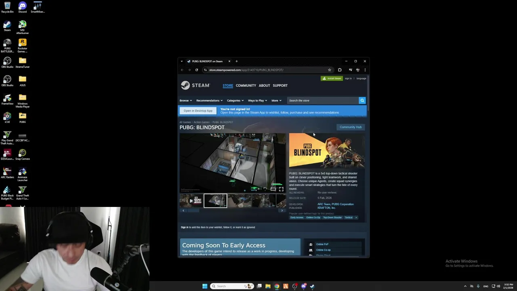
Task: Expand the Recommendations dropdown
Action: (209, 101)
